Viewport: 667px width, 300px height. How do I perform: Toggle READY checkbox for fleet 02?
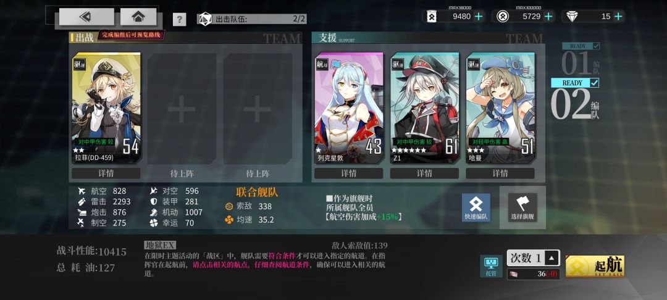[x=595, y=83]
